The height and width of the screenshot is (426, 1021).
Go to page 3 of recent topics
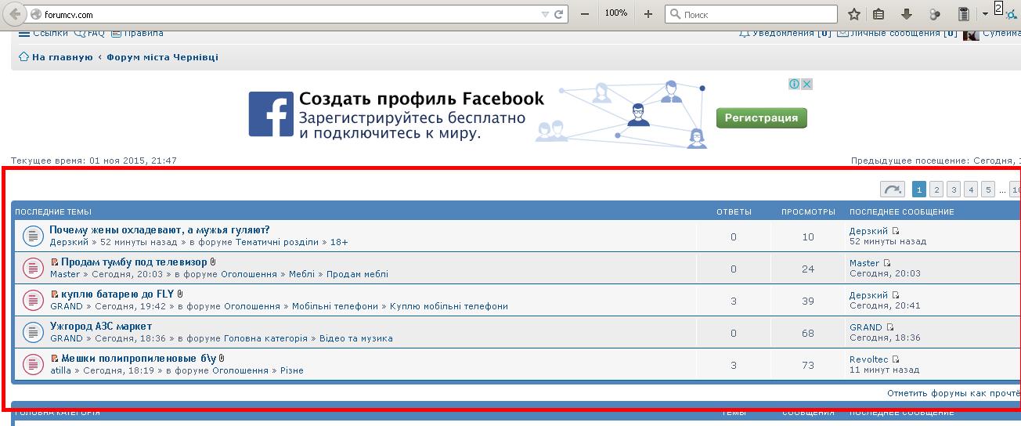tap(953, 190)
